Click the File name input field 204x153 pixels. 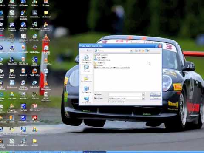125,94
